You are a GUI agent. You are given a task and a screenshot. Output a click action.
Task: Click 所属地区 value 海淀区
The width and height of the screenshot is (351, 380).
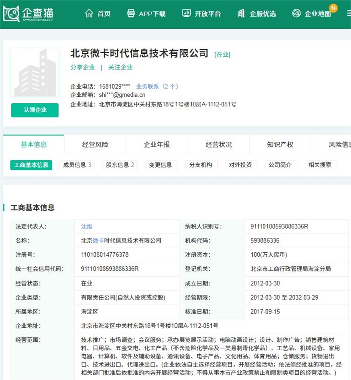pos(89,312)
